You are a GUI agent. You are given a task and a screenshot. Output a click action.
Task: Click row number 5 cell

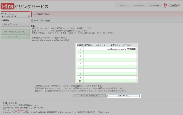coord(80,63)
